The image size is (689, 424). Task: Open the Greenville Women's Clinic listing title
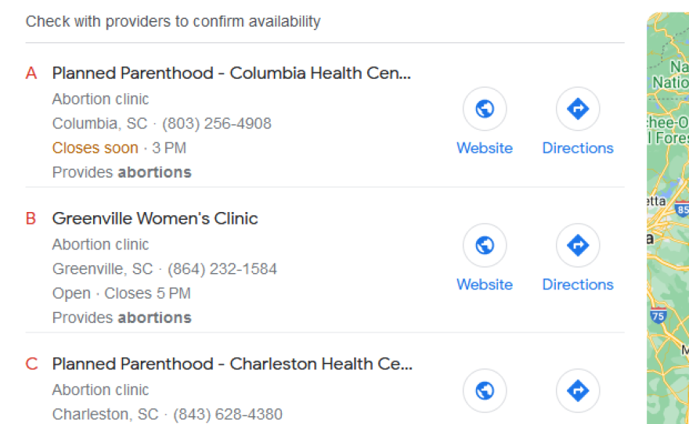155,219
